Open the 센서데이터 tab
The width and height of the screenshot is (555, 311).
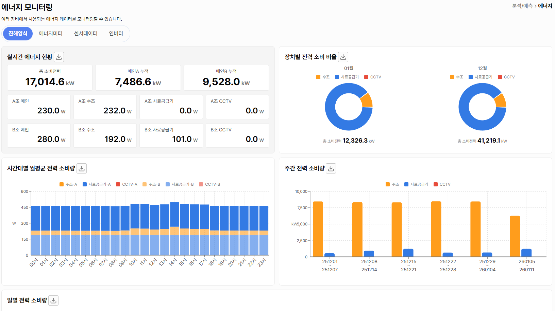click(86, 34)
